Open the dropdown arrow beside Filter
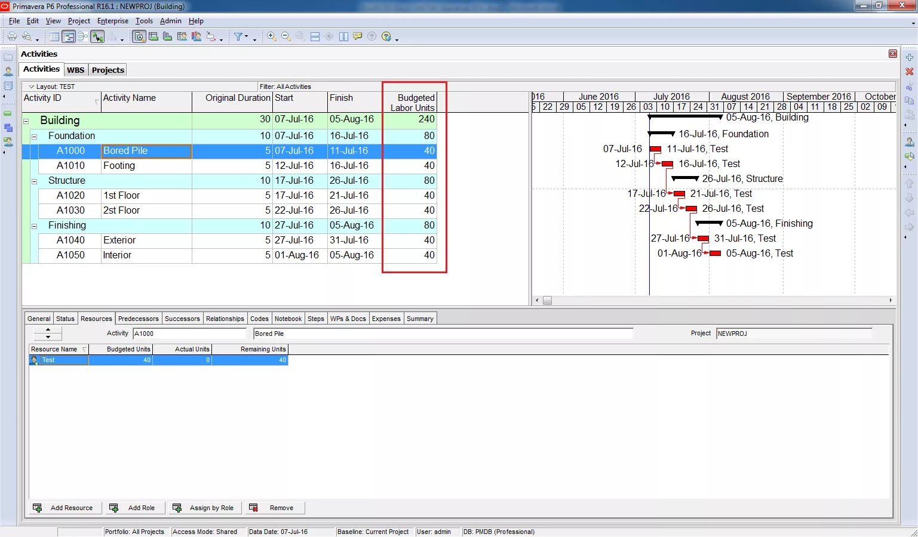The width and height of the screenshot is (918, 537). coord(246,36)
